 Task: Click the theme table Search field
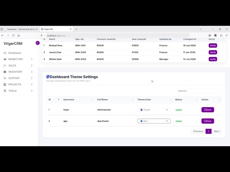pyautogui.click(x=205, y=91)
